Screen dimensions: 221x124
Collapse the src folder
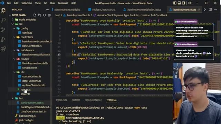point(12,24)
